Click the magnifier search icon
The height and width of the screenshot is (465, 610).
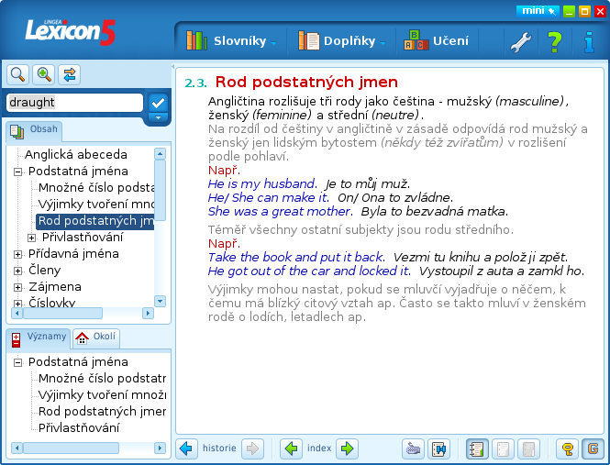pyautogui.click(x=17, y=75)
